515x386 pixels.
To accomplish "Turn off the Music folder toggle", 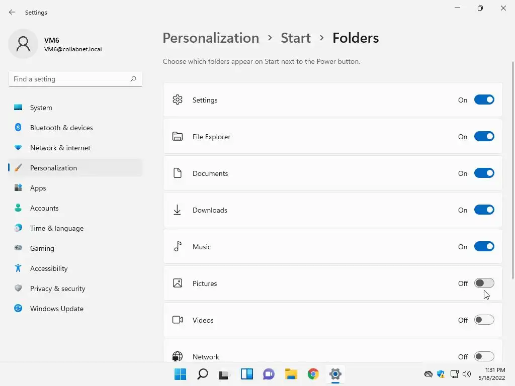I will [484, 247].
